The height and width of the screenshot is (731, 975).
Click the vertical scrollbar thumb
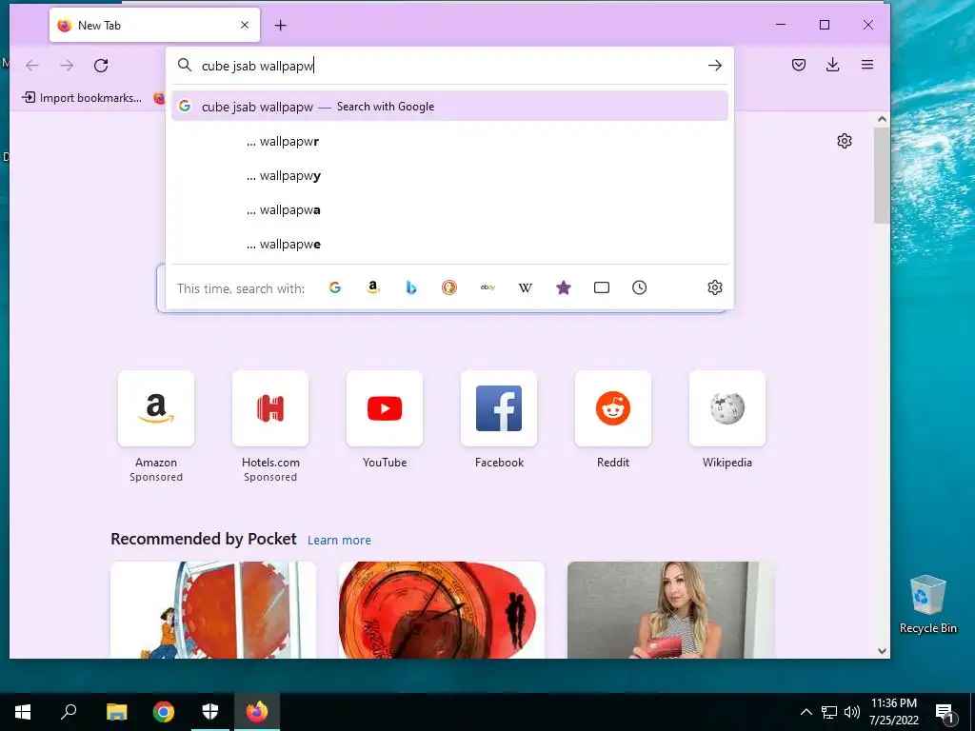coord(882,175)
